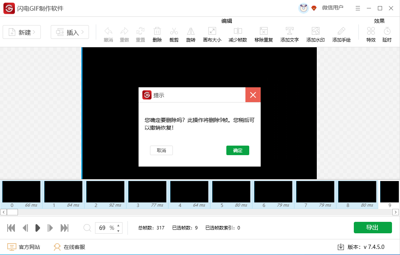Viewport: 400px width, 255px height.
Task: Jump to the last frame
Action: [65, 228]
